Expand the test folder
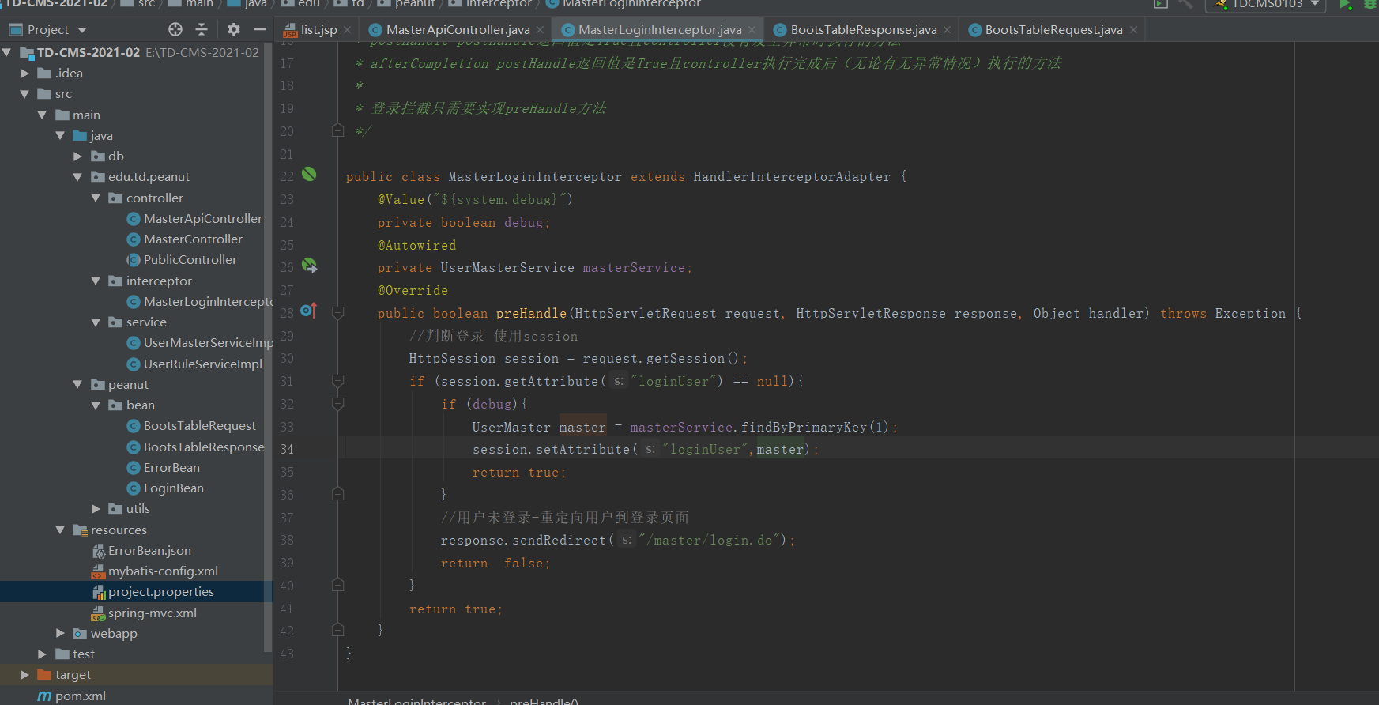1379x705 pixels. click(42, 654)
